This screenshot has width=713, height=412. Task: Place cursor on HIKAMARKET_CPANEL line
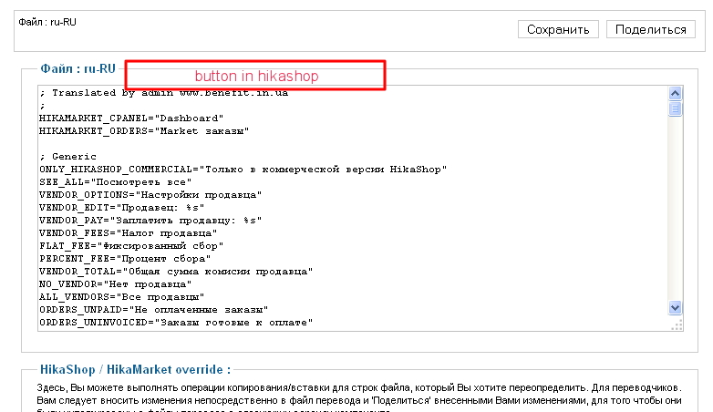pos(131,118)
